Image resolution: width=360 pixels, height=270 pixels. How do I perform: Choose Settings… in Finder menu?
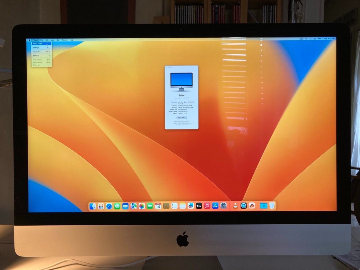[41, 48]
